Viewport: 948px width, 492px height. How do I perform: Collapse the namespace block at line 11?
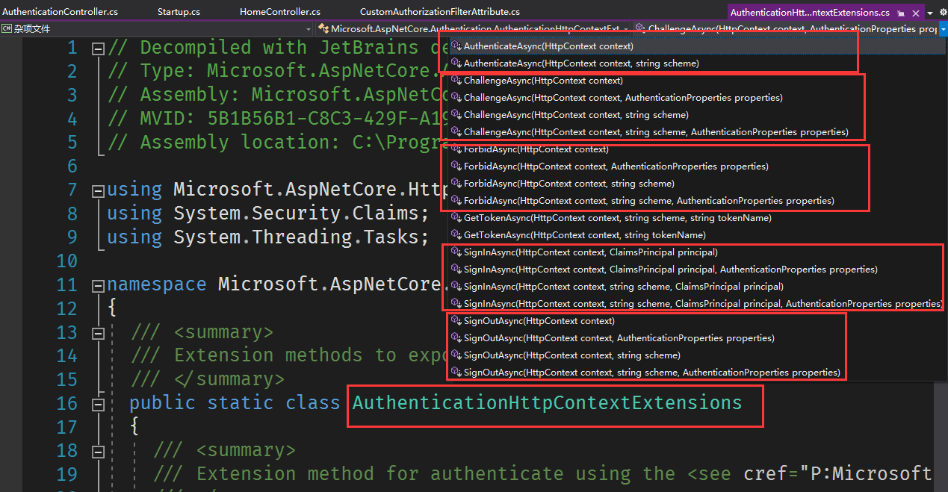[97, 286]
